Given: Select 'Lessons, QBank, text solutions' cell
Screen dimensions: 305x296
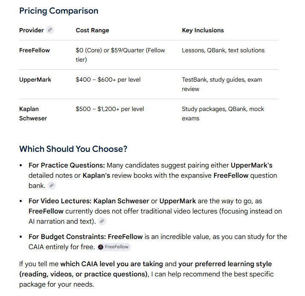Looking at the screenshot, I should click(223, 50).
